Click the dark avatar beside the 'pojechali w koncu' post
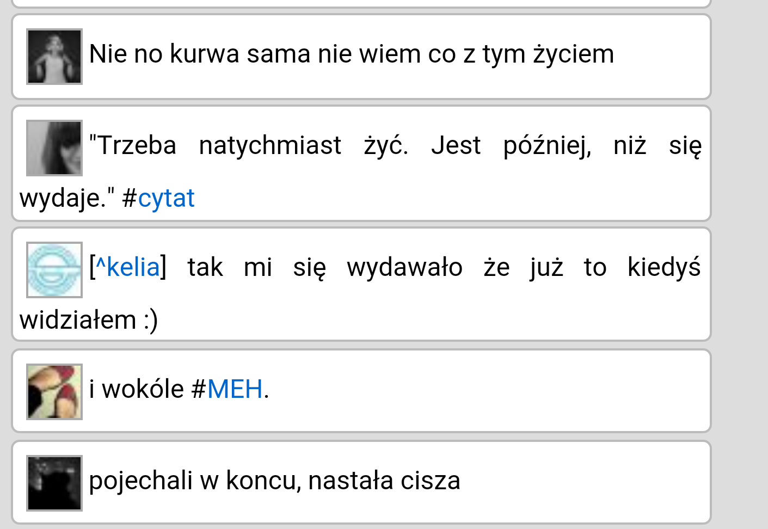The height and width of the screenshot is (529, 768). tap(54, 483)
